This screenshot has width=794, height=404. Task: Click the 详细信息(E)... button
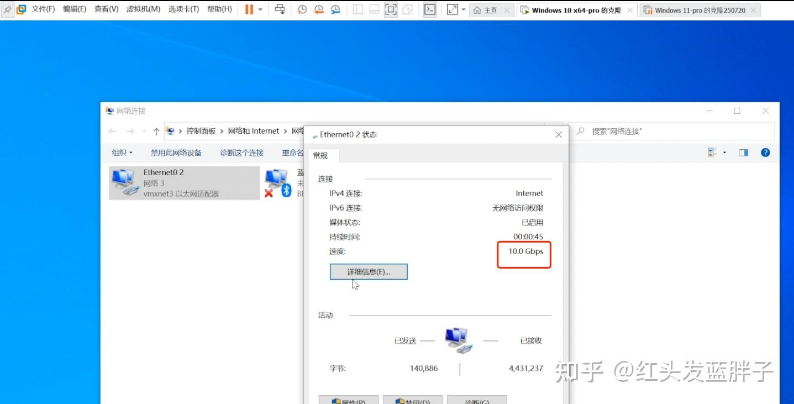pyautogui.click(x=369, y=271)
